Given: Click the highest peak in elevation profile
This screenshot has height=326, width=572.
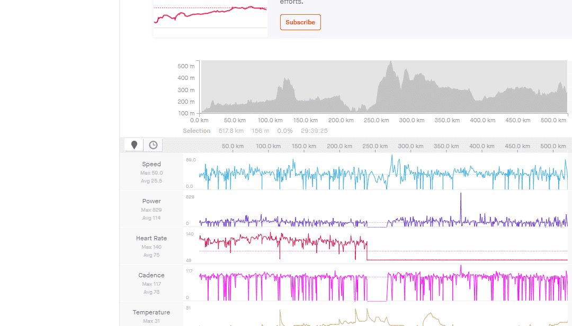Looking at the screenshot, I should click(391, 63).
